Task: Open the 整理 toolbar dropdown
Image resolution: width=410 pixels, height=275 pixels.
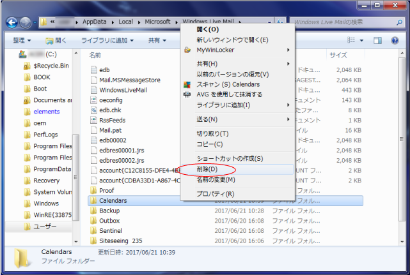Action: tap(22, 40)
